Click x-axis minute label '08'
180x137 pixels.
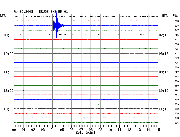tap(91, 130)
